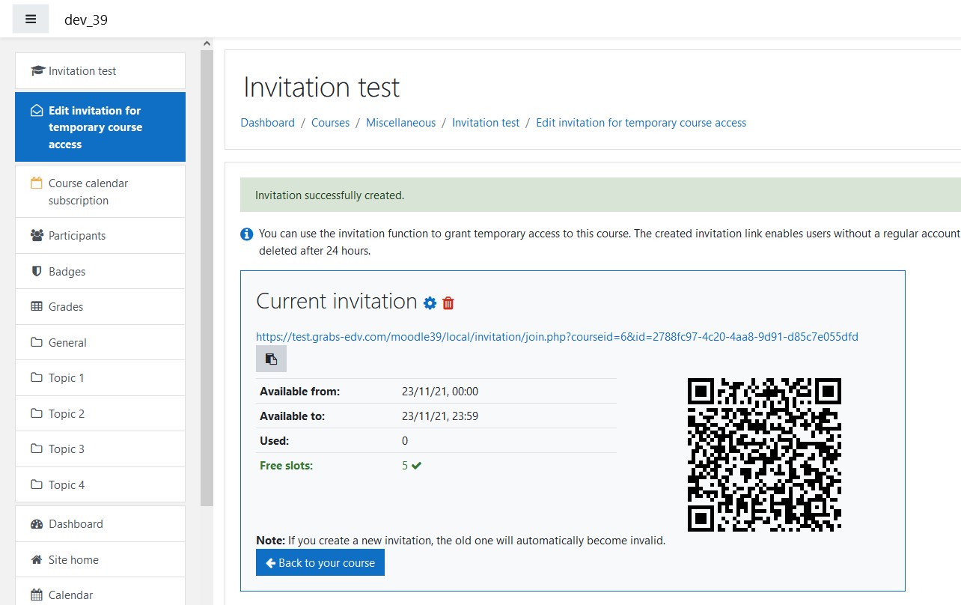Open Participants in the sidebar

pyautogui.click(x=77, y=235)
